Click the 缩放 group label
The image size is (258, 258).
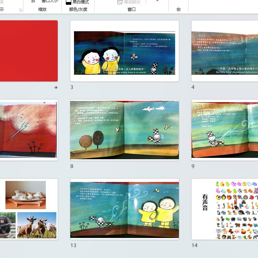(x=42, y=10)
